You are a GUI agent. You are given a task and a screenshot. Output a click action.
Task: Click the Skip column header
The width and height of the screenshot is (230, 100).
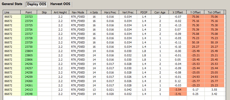coord(45,12)
